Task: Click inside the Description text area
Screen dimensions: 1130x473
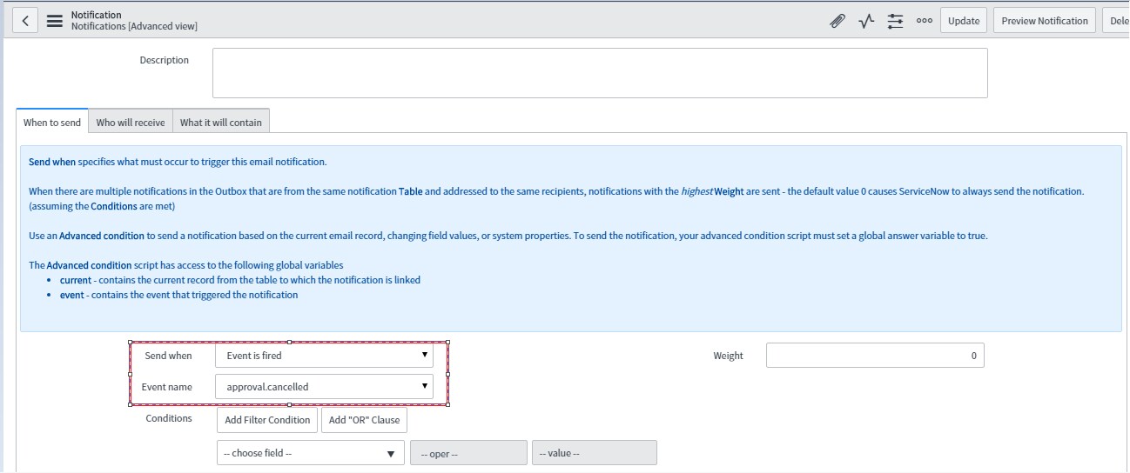Action: [x=599, y=73]
